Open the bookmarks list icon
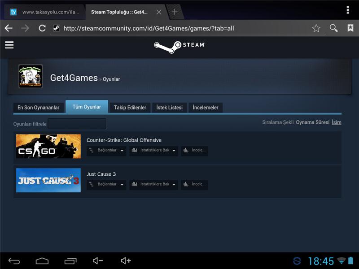Viewport: 359px width, 269px height. [x=350, y=28]
